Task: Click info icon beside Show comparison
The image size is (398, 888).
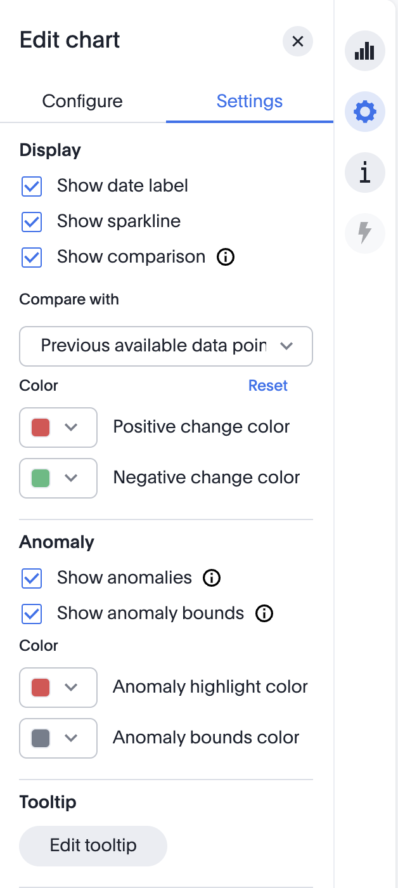Action: (x=226, y=257)
